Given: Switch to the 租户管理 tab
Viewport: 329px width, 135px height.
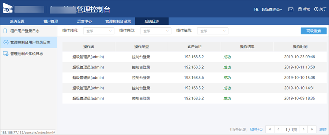Looking at the screenshot, I should (50, 21).
